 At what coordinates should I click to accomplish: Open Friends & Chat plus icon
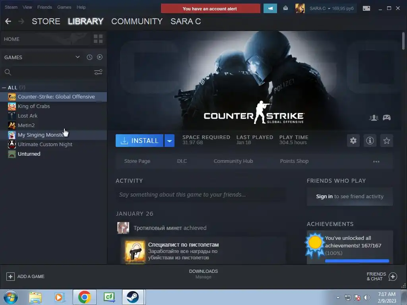tap(393, 276)
